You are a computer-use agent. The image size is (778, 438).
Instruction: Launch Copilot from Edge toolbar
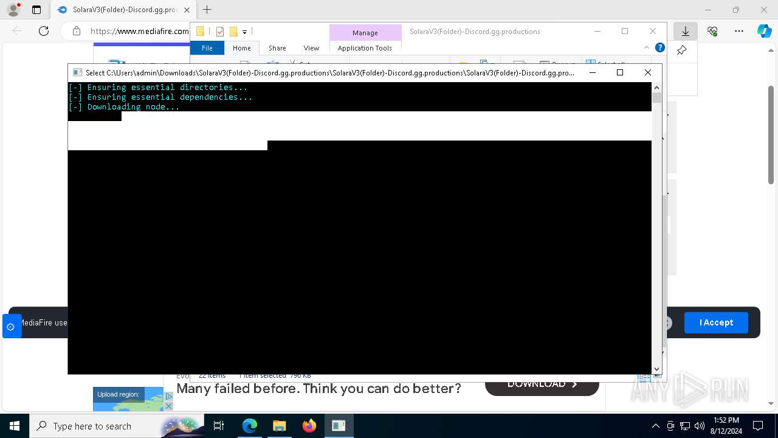tap(764, 31)
